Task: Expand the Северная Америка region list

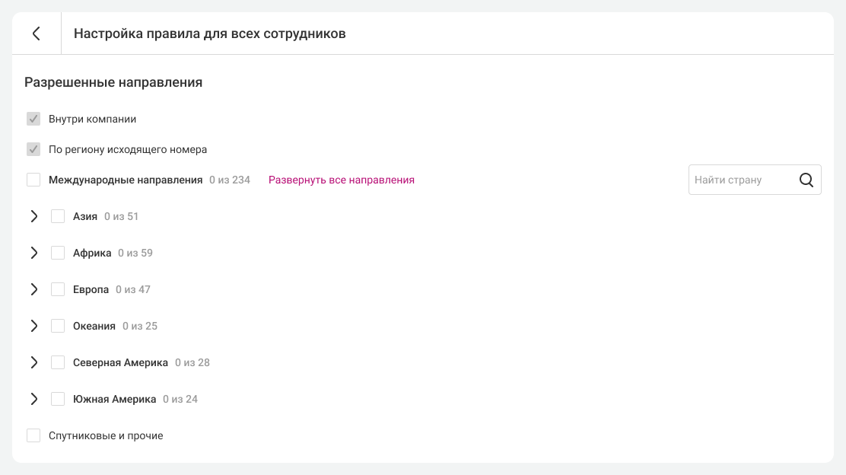Action: [33, 362]
